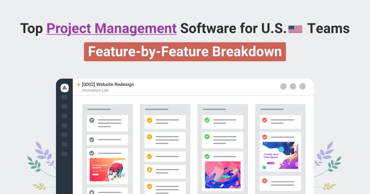Toggle the orange checkmark on second column's top card
Viewport: 370px width, 194px height.
coord(149,120)
